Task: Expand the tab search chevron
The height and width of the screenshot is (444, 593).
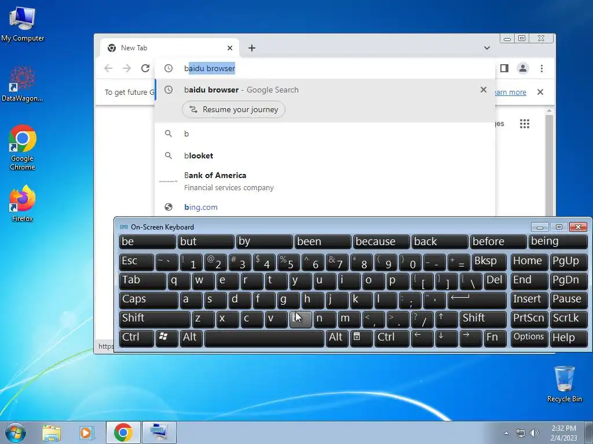Action: 486,48
